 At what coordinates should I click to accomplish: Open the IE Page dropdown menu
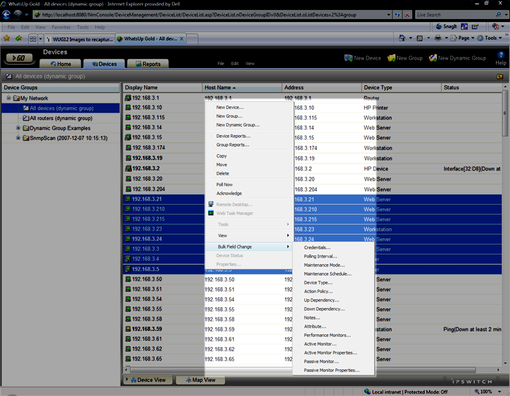click(464, 38)
